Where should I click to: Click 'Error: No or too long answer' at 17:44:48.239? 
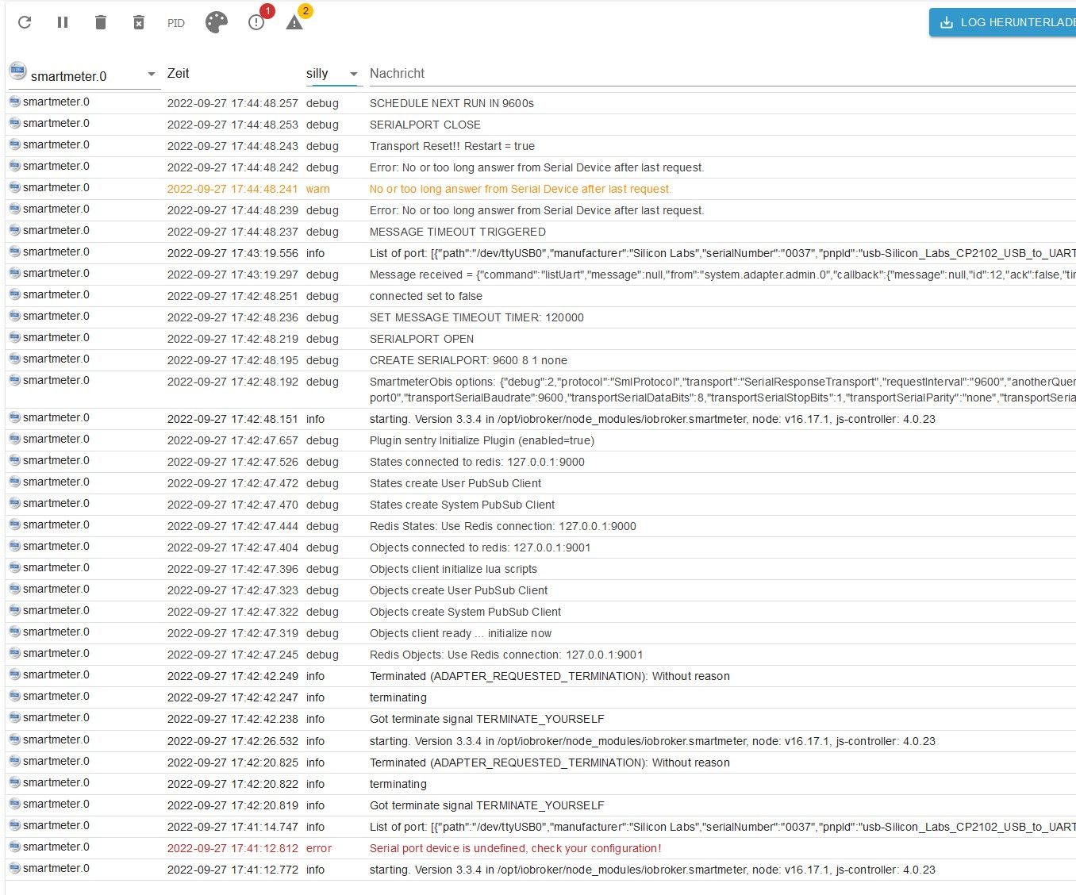click(537, 210)
